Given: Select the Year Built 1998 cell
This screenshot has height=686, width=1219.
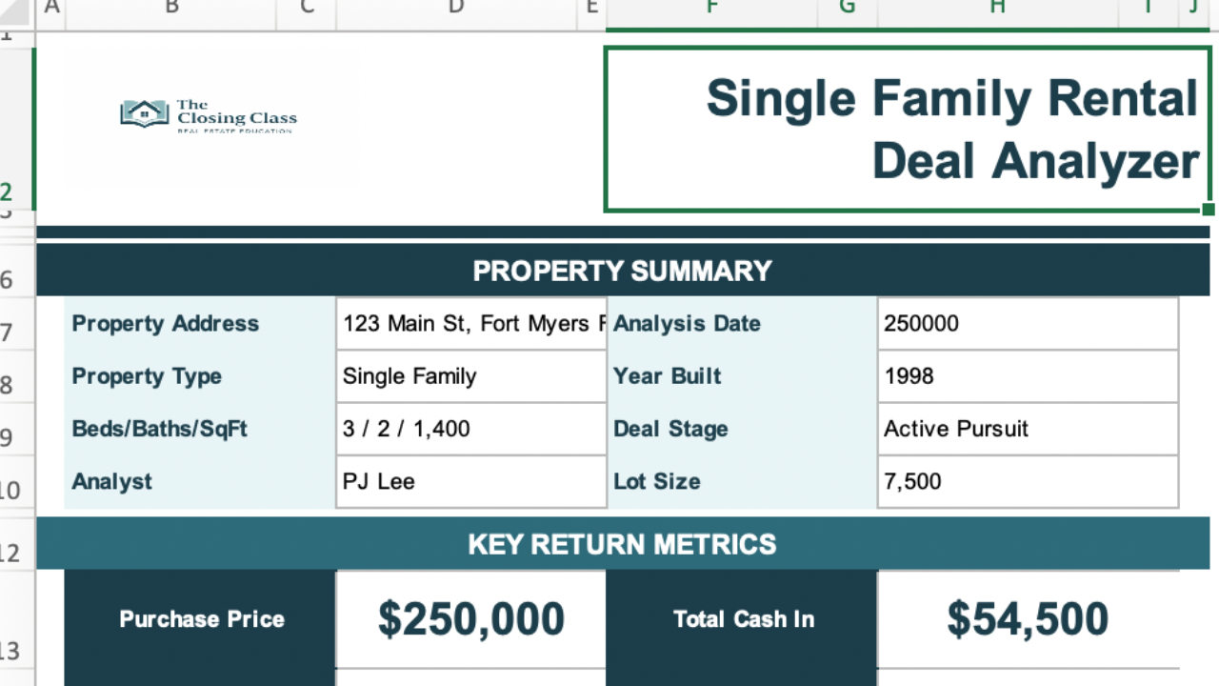Looking at the screenshot, I should 1027,376.
